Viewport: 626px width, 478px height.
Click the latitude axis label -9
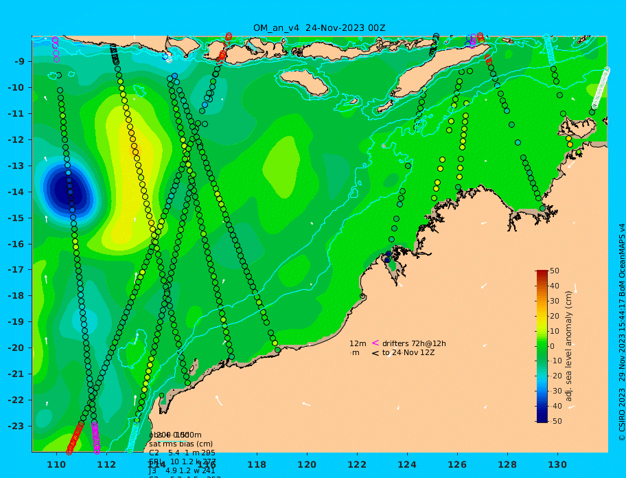pyautogui.click(x=20, y=62)
